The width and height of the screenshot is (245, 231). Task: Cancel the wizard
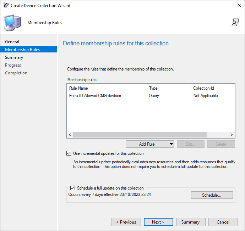point(223,222)
